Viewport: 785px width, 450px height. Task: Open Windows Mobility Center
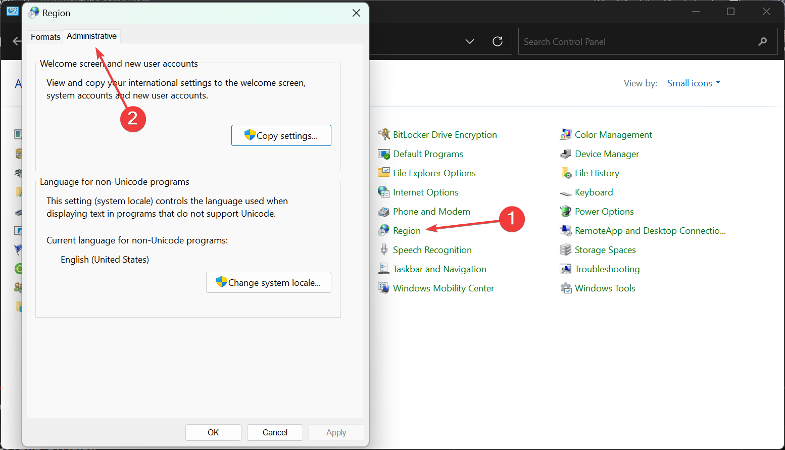[x=443, y=288]
